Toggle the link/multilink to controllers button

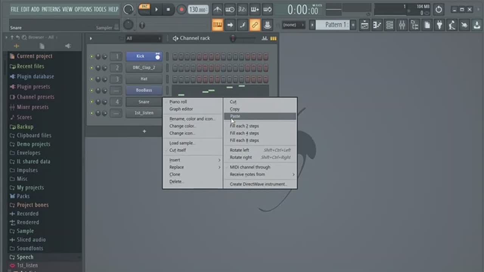pos(254,25)
